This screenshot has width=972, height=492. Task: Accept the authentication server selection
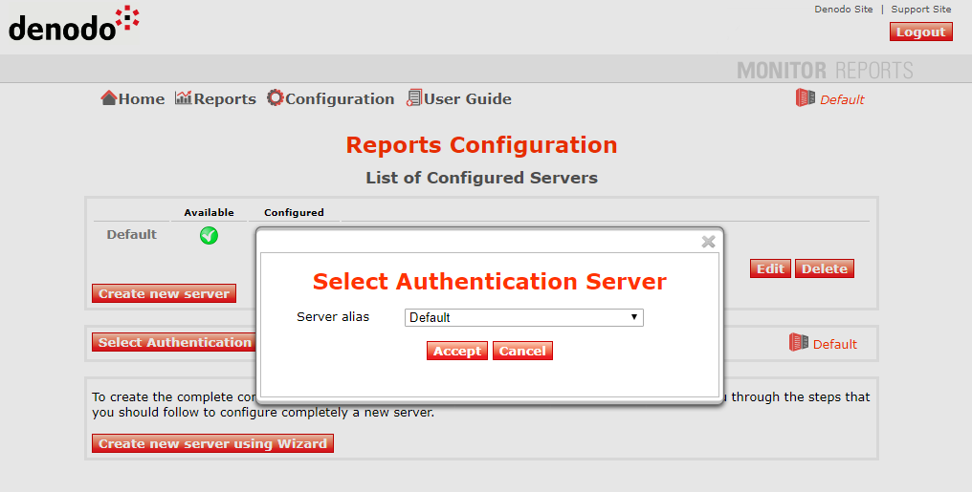(457, 351)
